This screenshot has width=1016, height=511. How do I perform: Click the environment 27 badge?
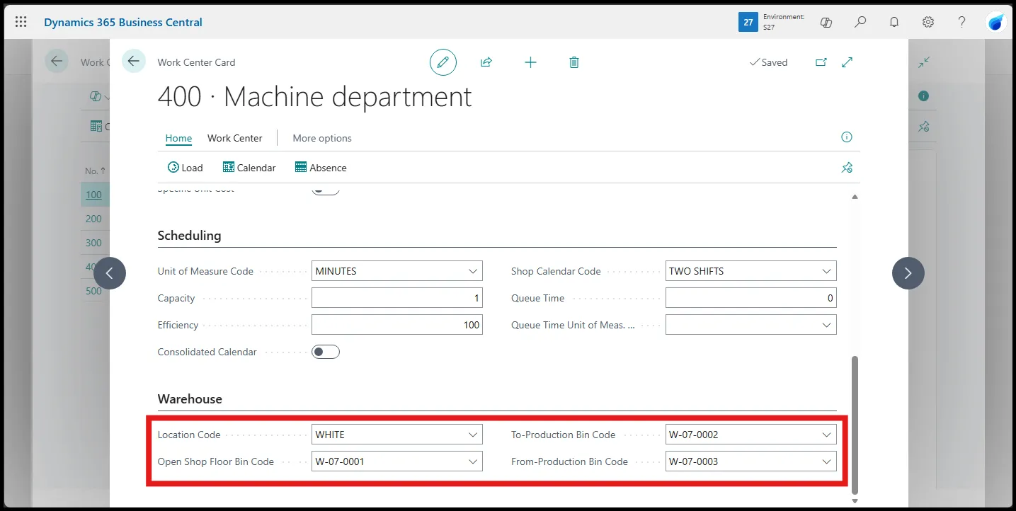[x=748, y=22]
